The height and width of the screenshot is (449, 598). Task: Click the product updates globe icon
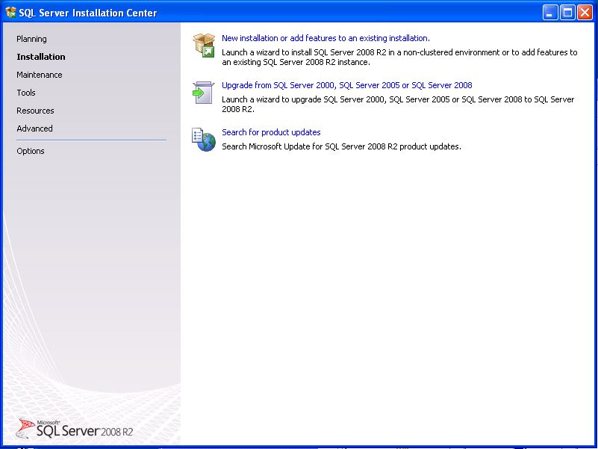click(x=203, y=139)
